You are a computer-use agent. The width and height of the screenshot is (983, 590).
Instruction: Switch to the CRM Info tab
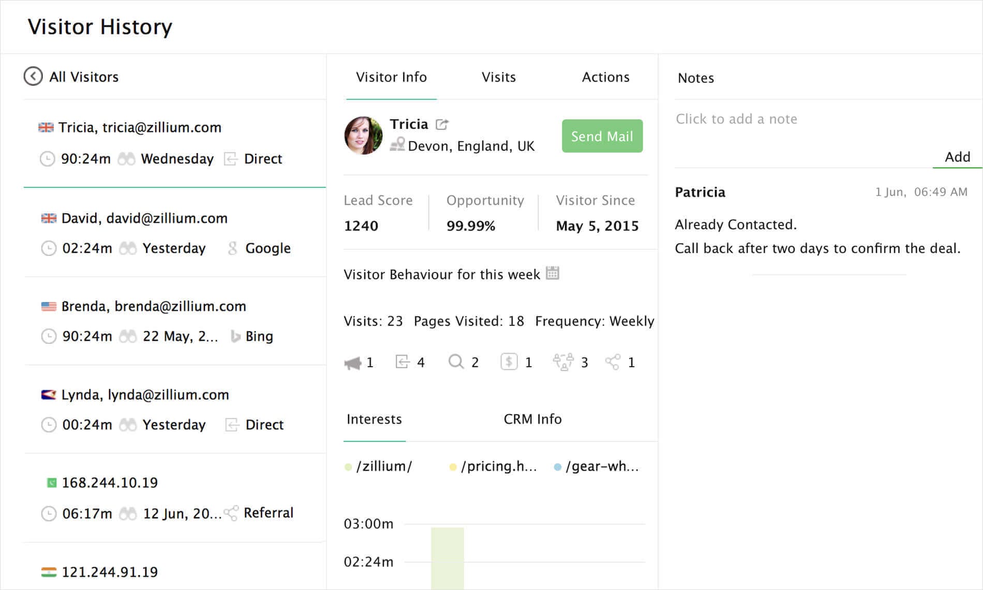click(x=533, y=419)
